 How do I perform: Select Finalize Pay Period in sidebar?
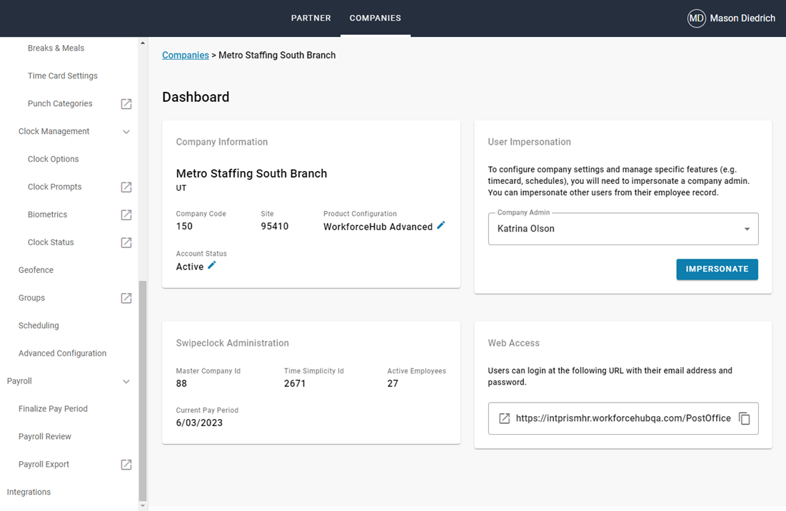coord(53,408)
